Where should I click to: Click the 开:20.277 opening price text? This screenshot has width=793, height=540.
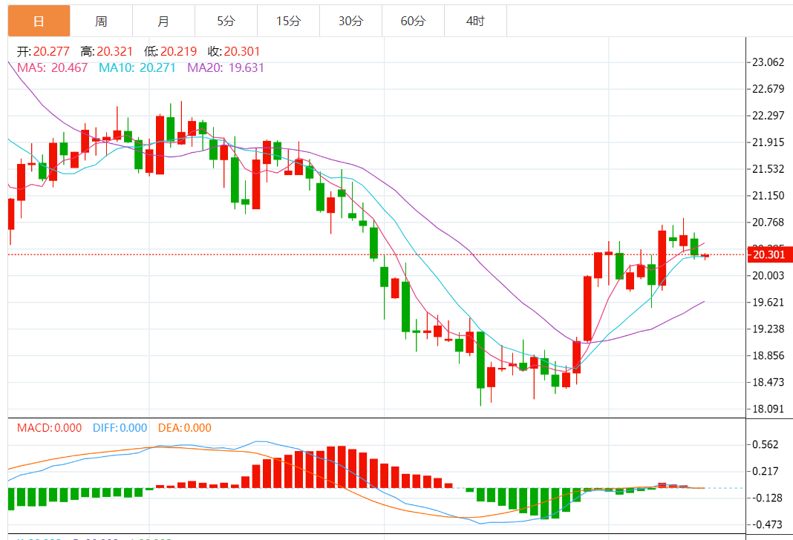click(43, 51)
